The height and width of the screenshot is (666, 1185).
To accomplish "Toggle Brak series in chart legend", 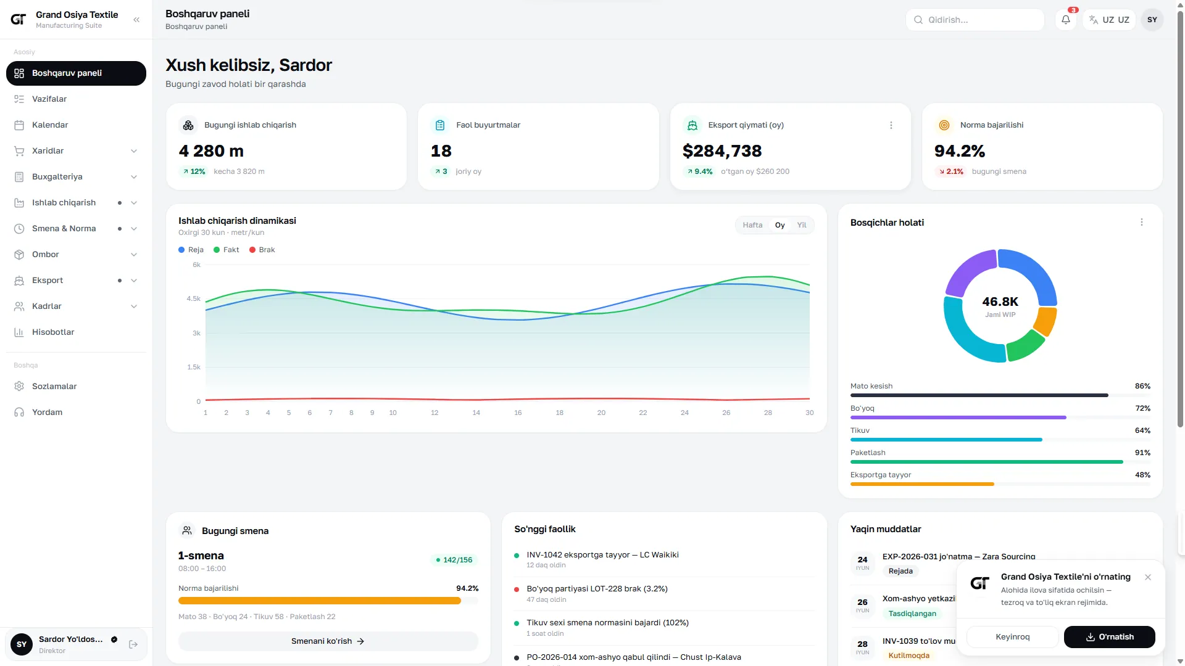I will (x=262, y=250).
